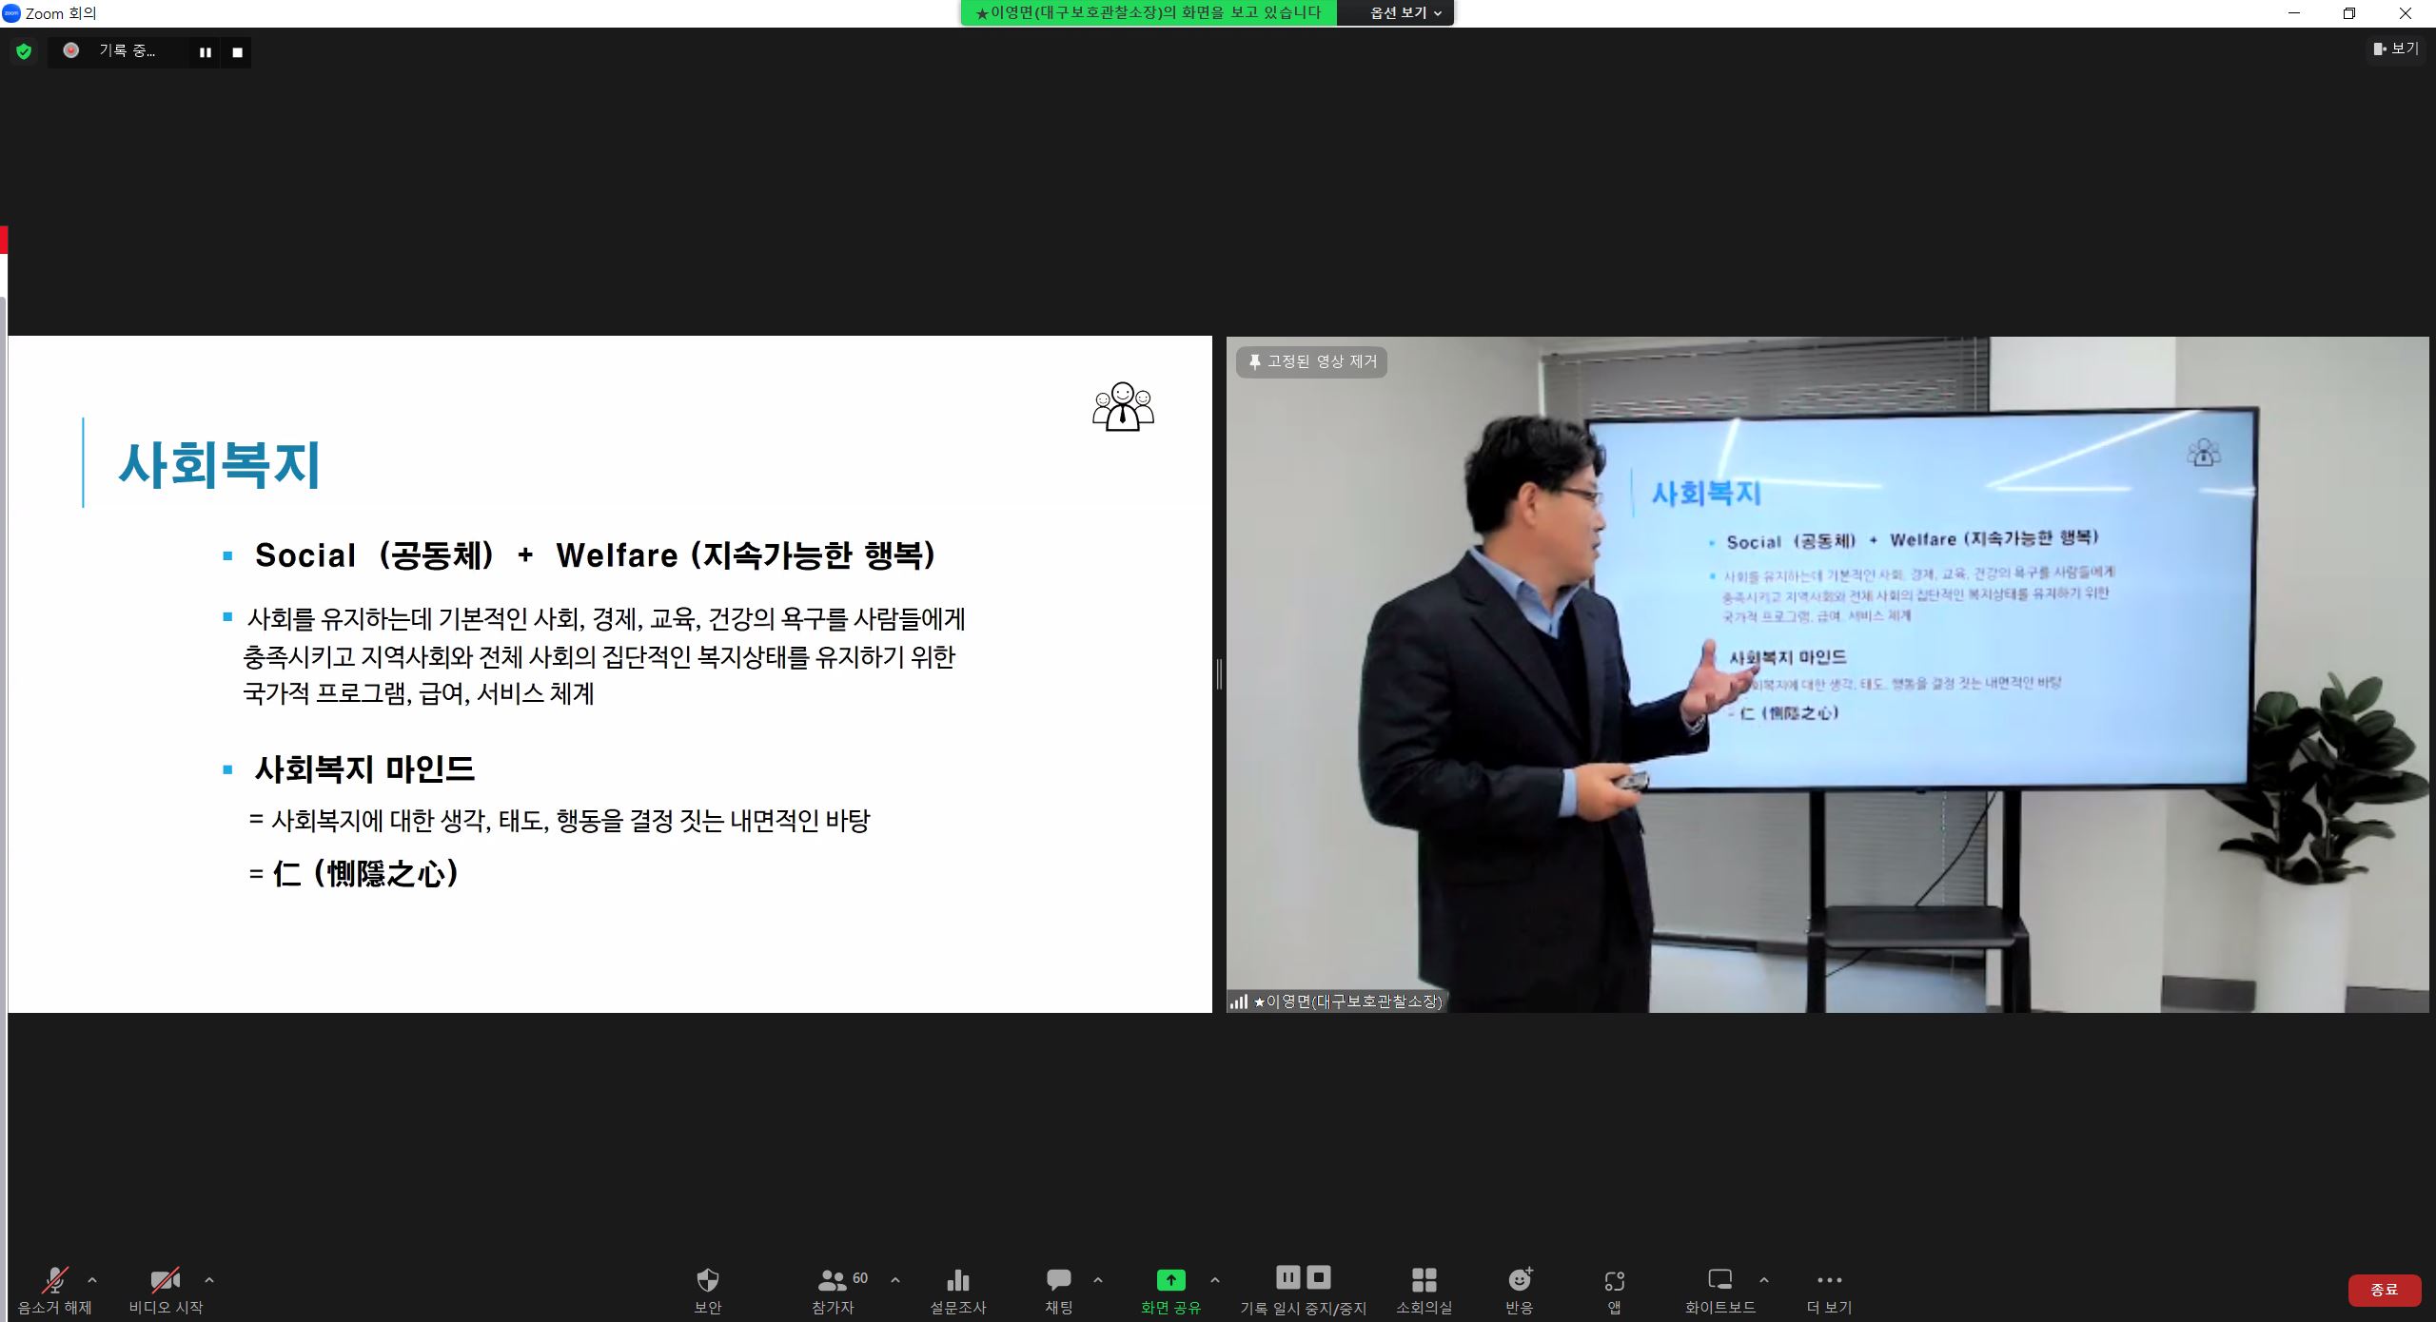This screenshot has height=1322, width=2436.
Task: Open the Participants (참가자) panel
Action: [x=834, y=1279]
